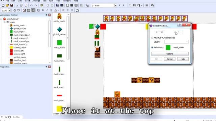Open the help contents question-mark icon
This screenshot has height=121, width=216.
click(41, 5)
